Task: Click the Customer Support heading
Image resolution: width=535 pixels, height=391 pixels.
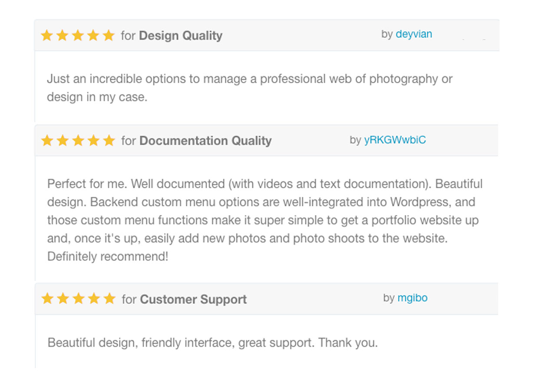Action: pyautogui.click(x=193, y=299)
